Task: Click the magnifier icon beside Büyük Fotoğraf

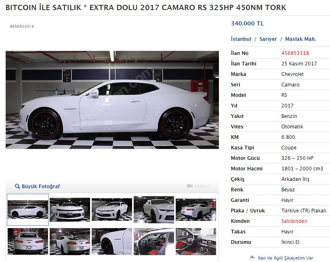Action: [17, 186]
